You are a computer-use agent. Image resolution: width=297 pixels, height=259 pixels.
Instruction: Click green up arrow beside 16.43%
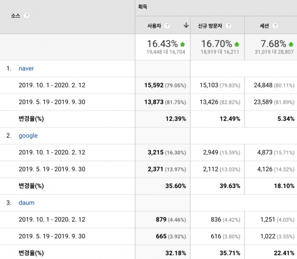pos(183,44)
